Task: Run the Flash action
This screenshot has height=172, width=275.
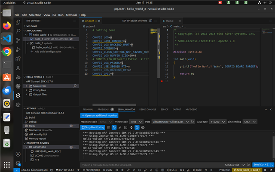Action: tap(51, 126)
